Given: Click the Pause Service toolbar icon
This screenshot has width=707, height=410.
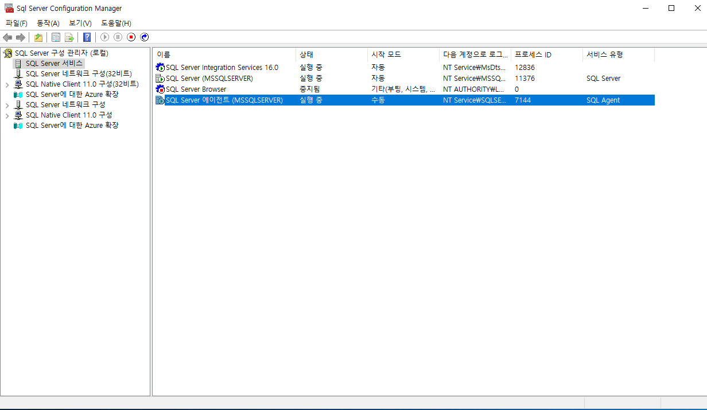Looking at the screenshot, I should [118, 37].
